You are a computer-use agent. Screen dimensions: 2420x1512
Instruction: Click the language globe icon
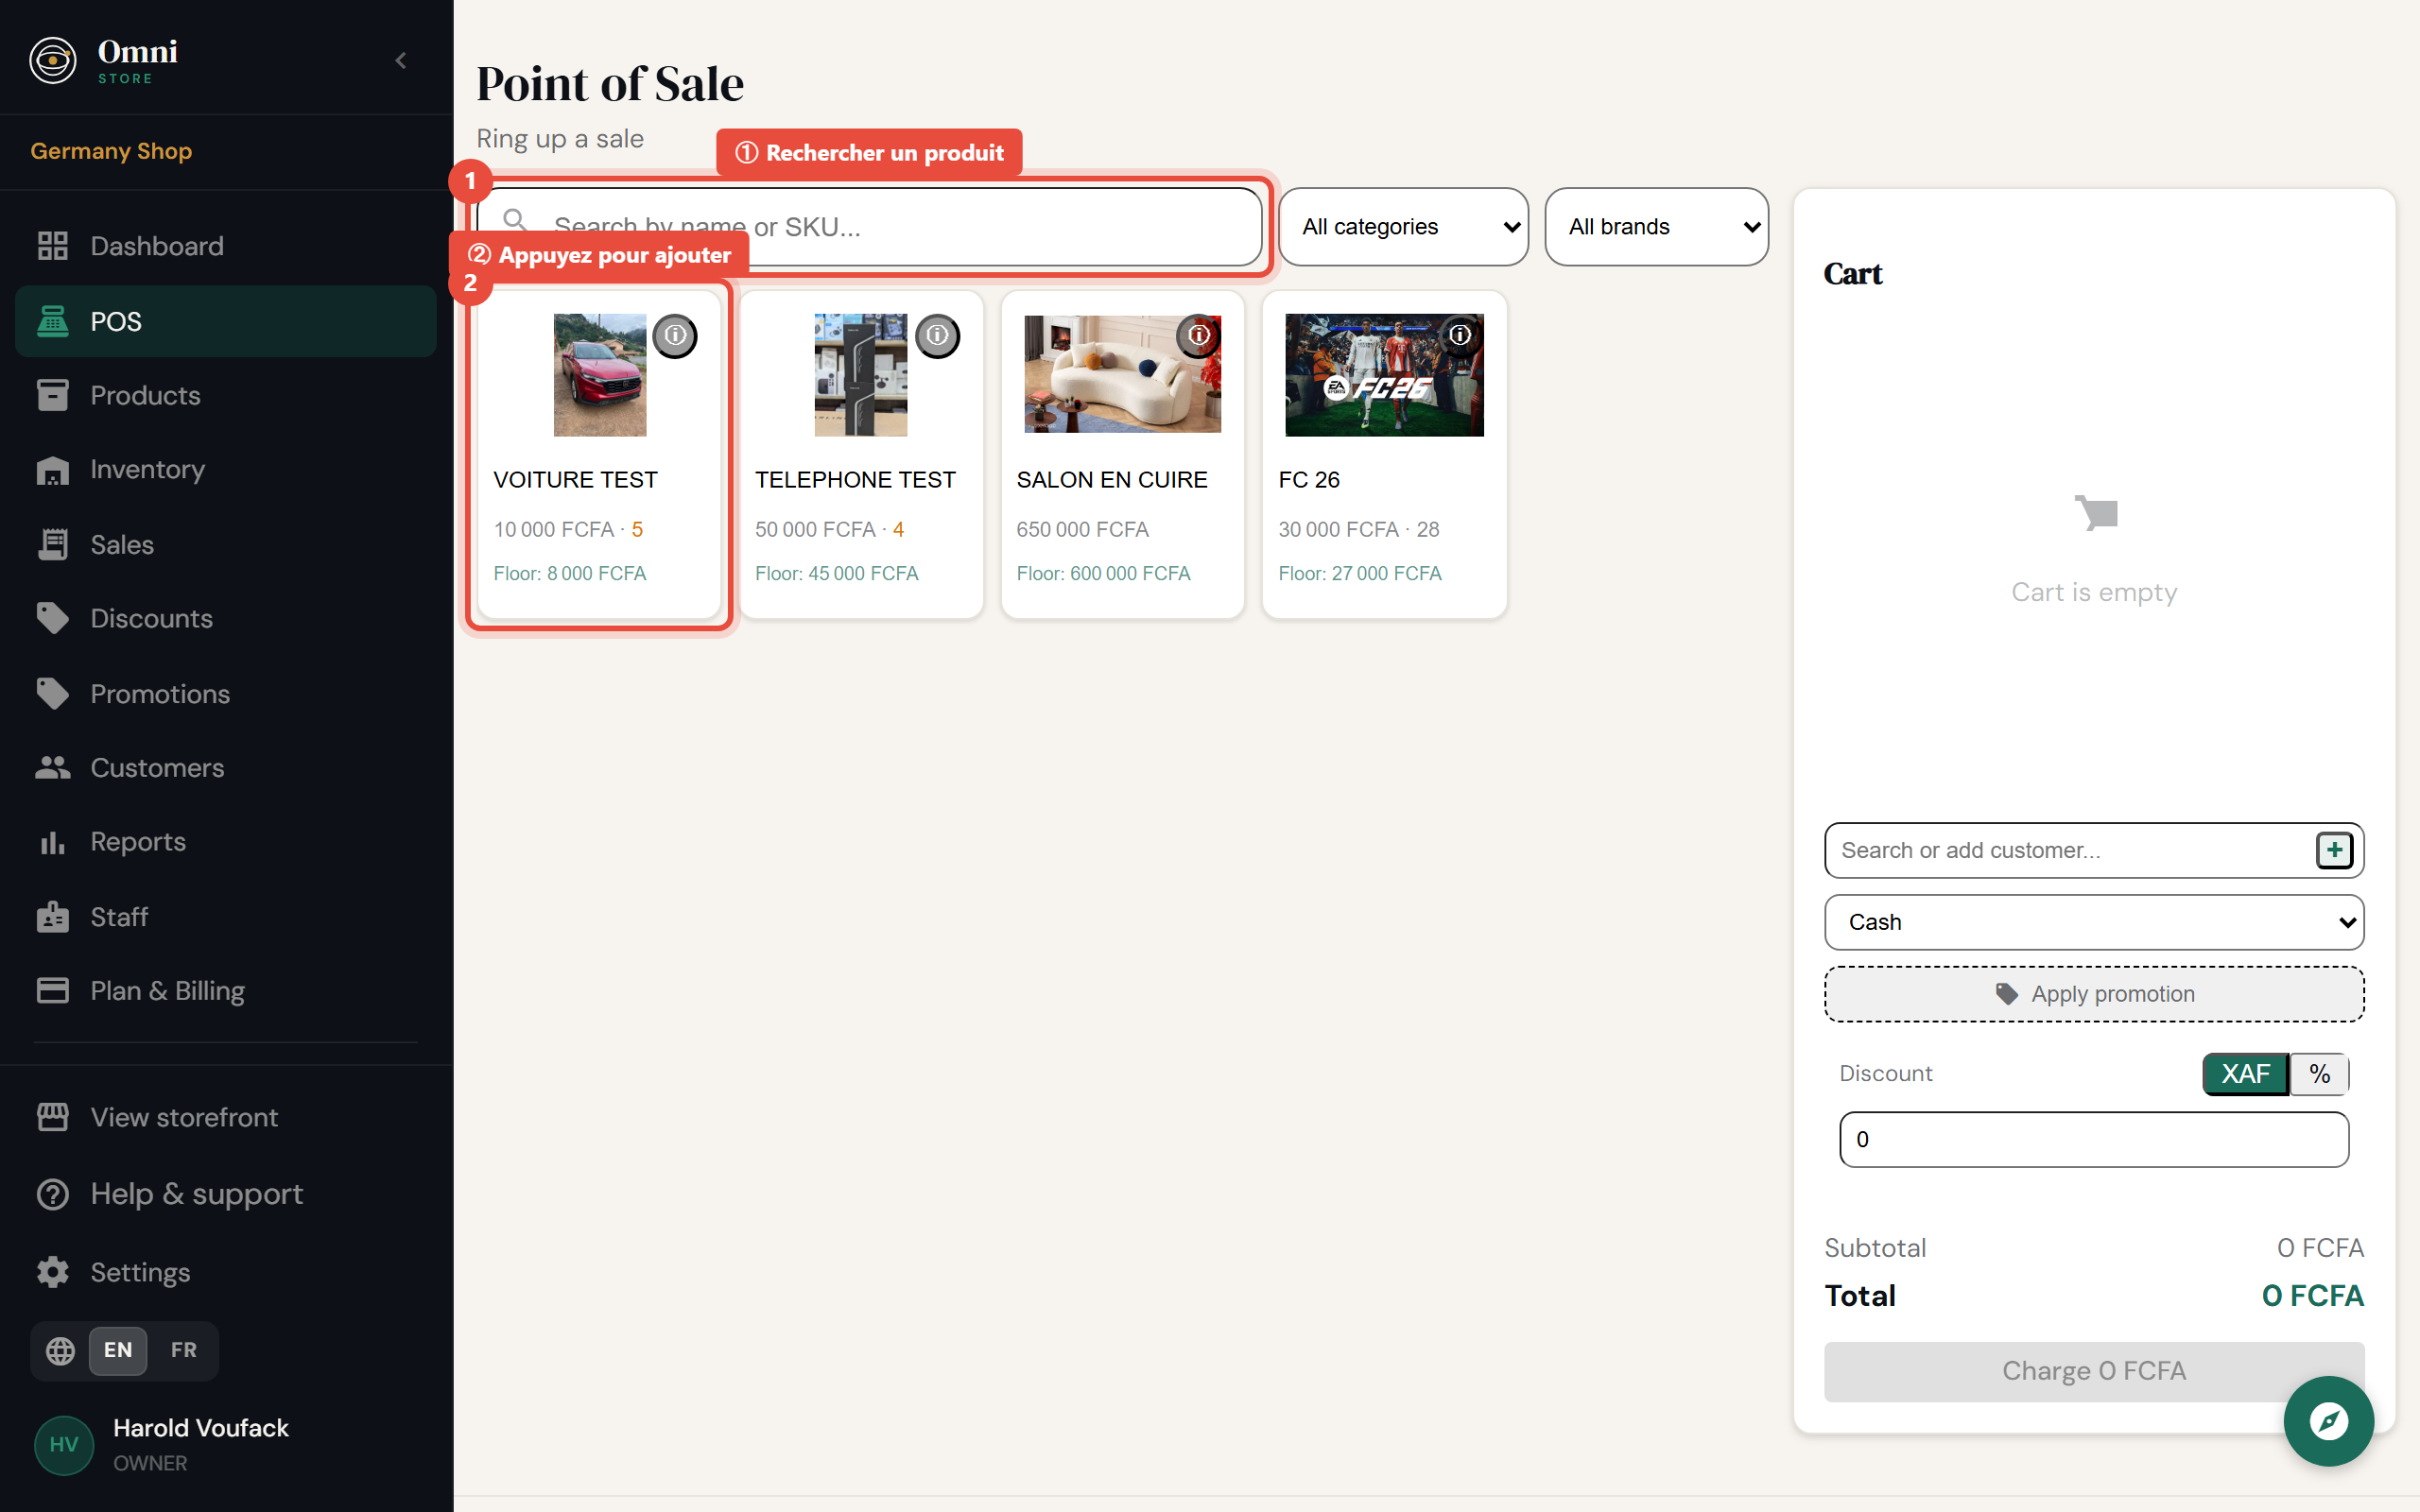coord(60,1351)
